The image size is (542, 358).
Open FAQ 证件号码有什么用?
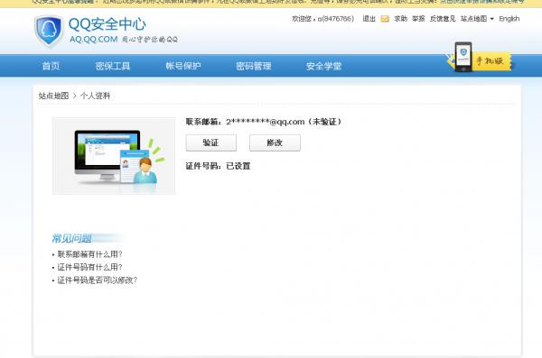pyautogui.click(x=89, y=267)
